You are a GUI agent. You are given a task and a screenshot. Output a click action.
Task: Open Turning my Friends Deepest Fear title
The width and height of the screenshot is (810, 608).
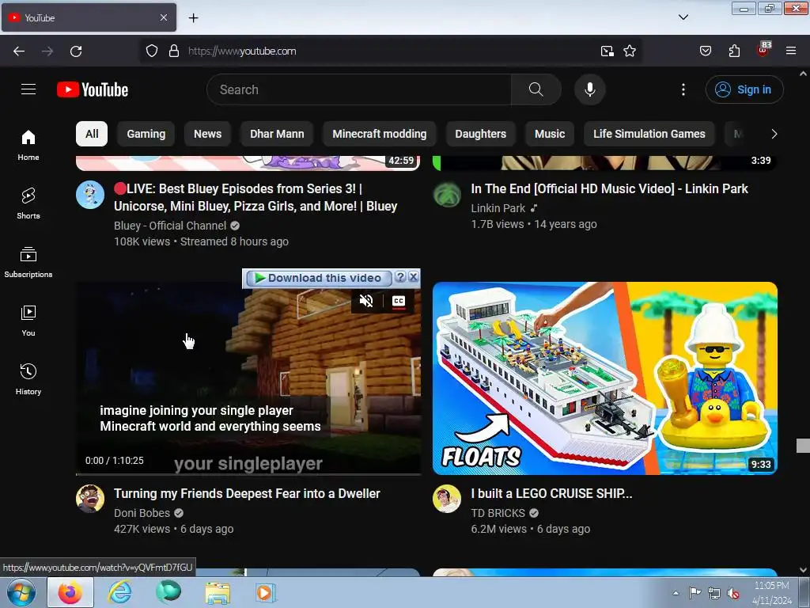click(x=247, y=494)
